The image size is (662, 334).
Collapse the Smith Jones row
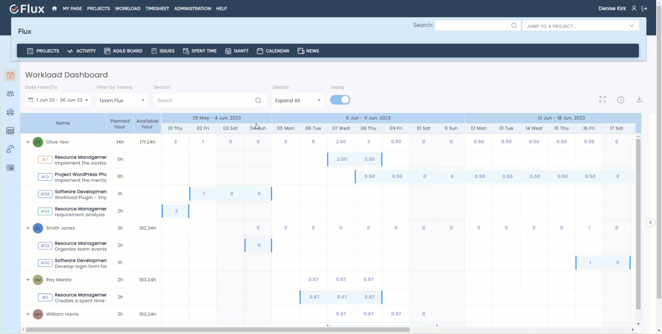click(x=28, y=228)
